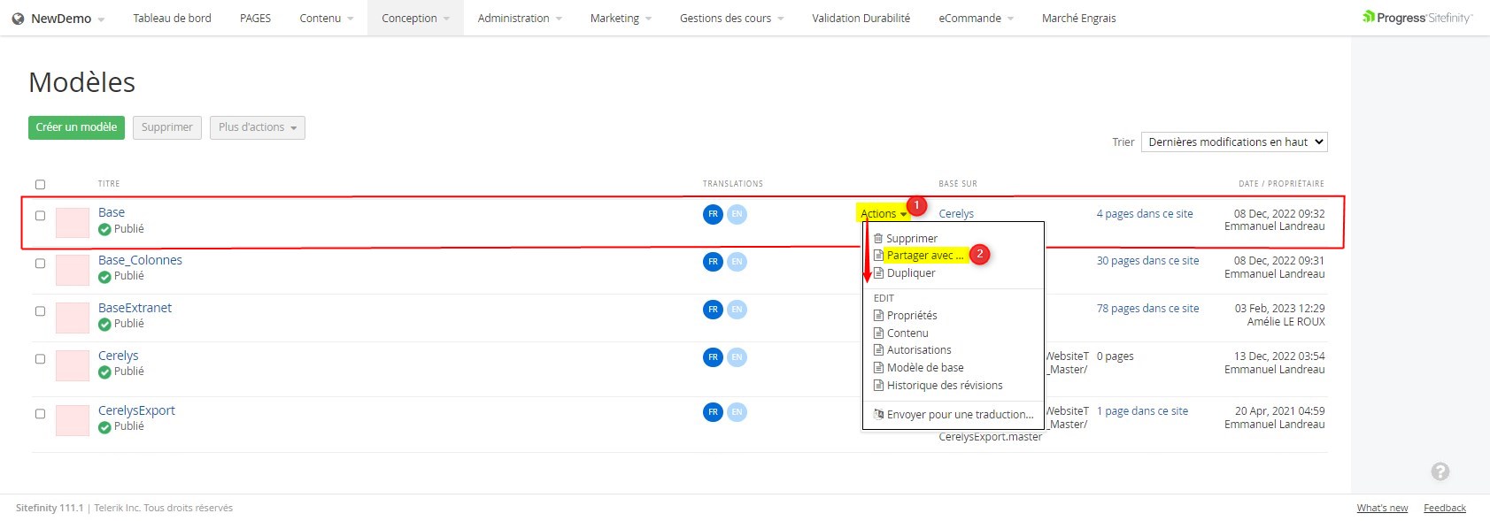
Task: Tick the checkbox for the Base template
Action: pyautogui.click(x=40, y=216)
